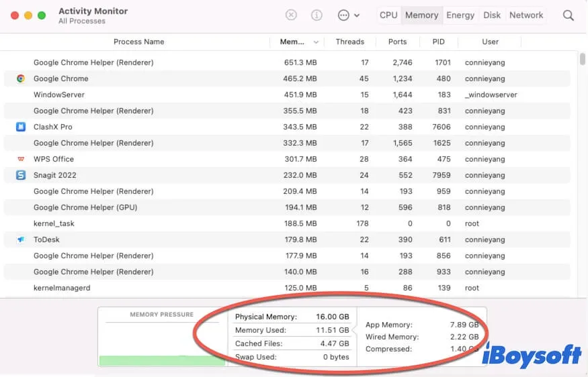Click PID 7606 cell
The width and height of the screenshot is (588, 377).
[x=441, y=127]
